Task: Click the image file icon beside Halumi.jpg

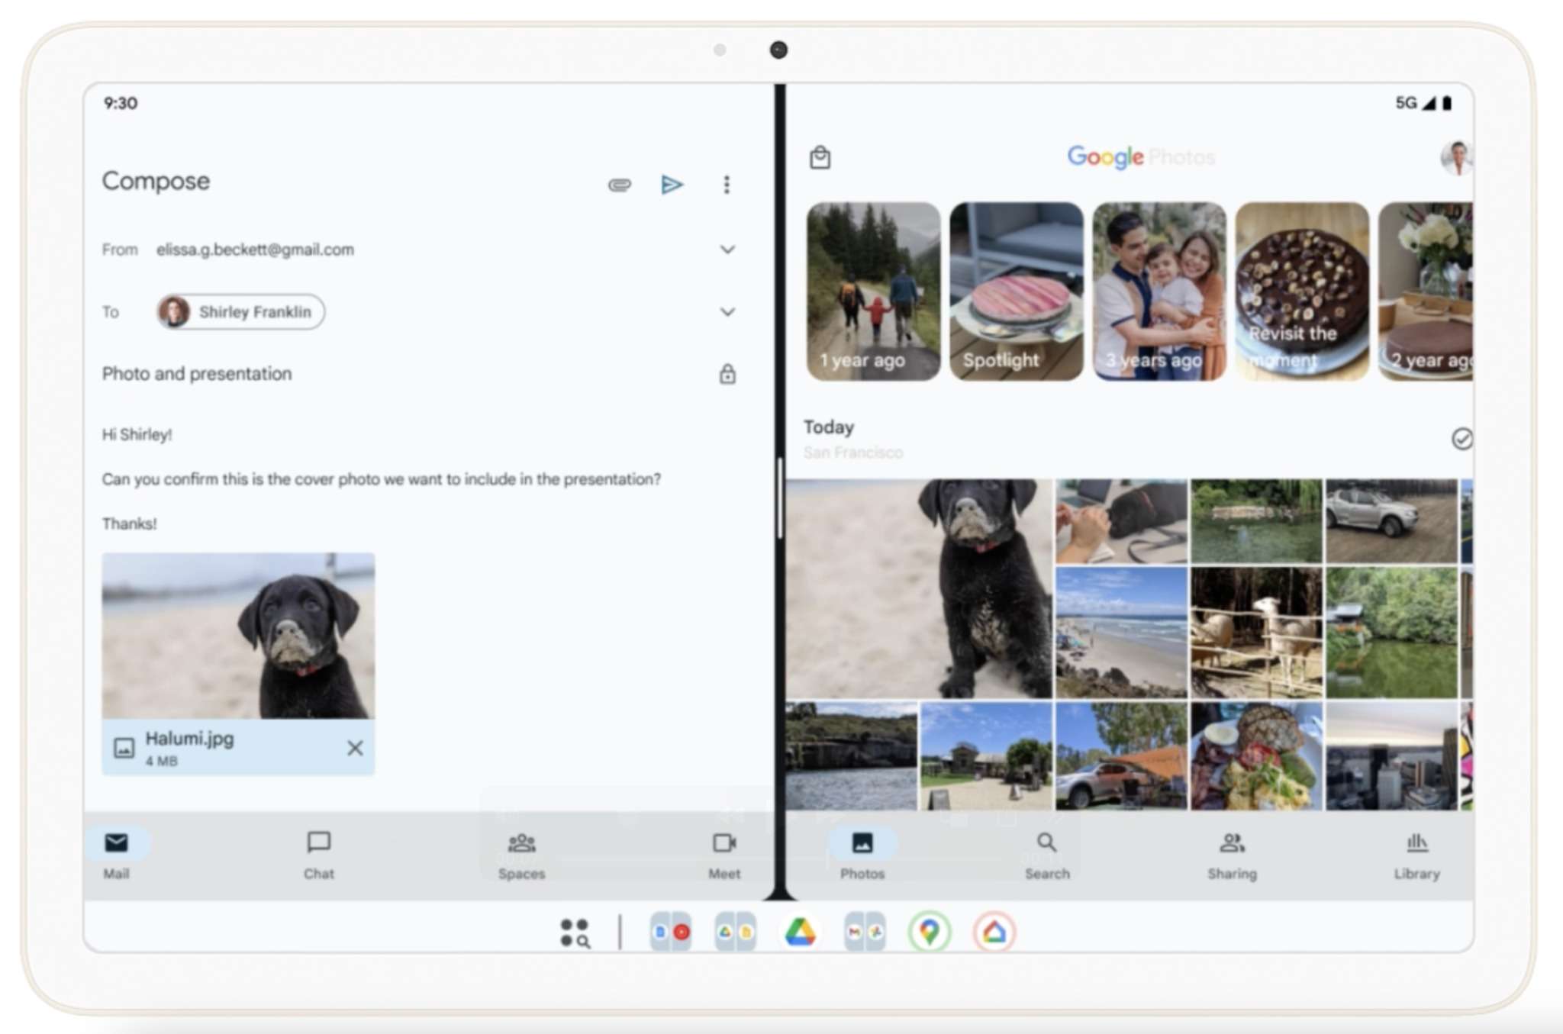Action: coord(124,748)
